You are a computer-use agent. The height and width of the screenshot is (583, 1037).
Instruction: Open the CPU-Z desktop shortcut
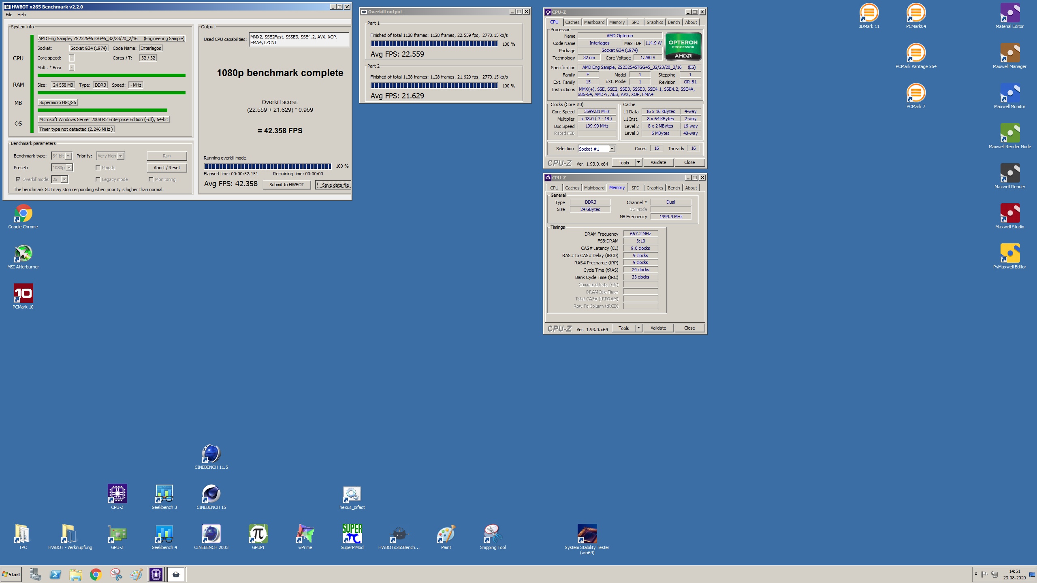pyautogui.click(x=117, y=497)
